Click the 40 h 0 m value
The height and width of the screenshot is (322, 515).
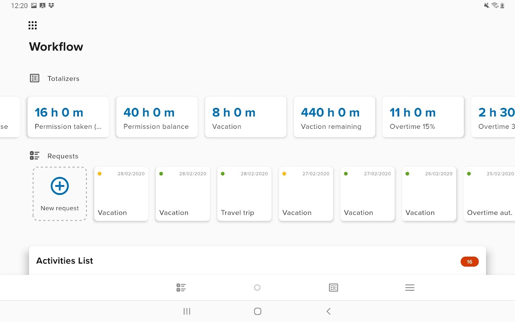[149, 112]
